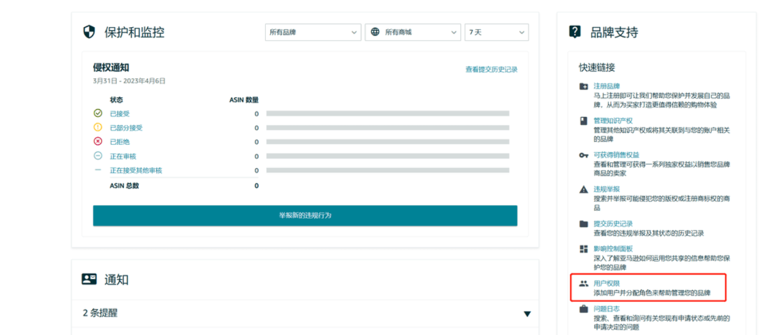Click the yellow warning icon for 已部分接受
This screenshot has height=335, width=760.
[x=97, y=127]
